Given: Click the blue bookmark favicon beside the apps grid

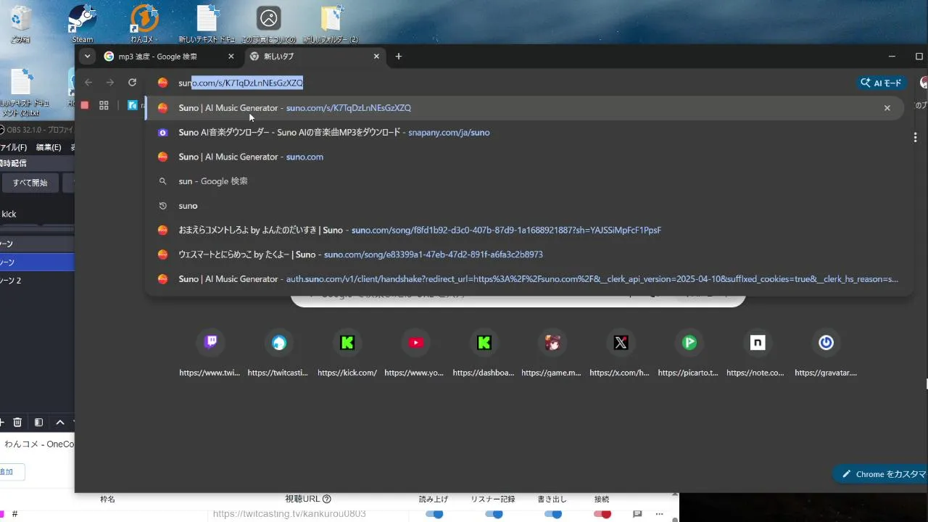Looking at the screenshot, I should click(x=133, y=105).
